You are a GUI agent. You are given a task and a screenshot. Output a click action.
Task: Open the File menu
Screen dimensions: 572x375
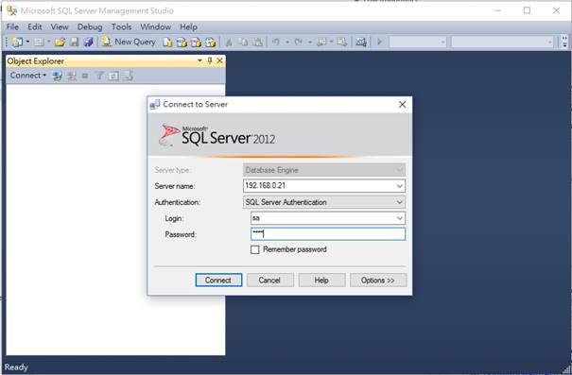coord(12,27)
